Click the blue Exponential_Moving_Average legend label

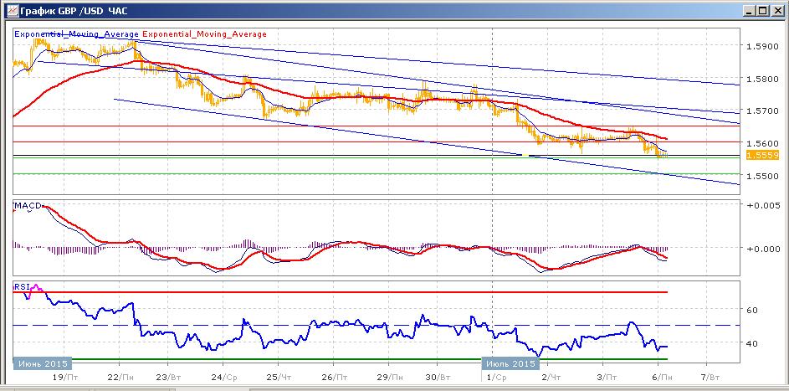[x=76, y=34]
